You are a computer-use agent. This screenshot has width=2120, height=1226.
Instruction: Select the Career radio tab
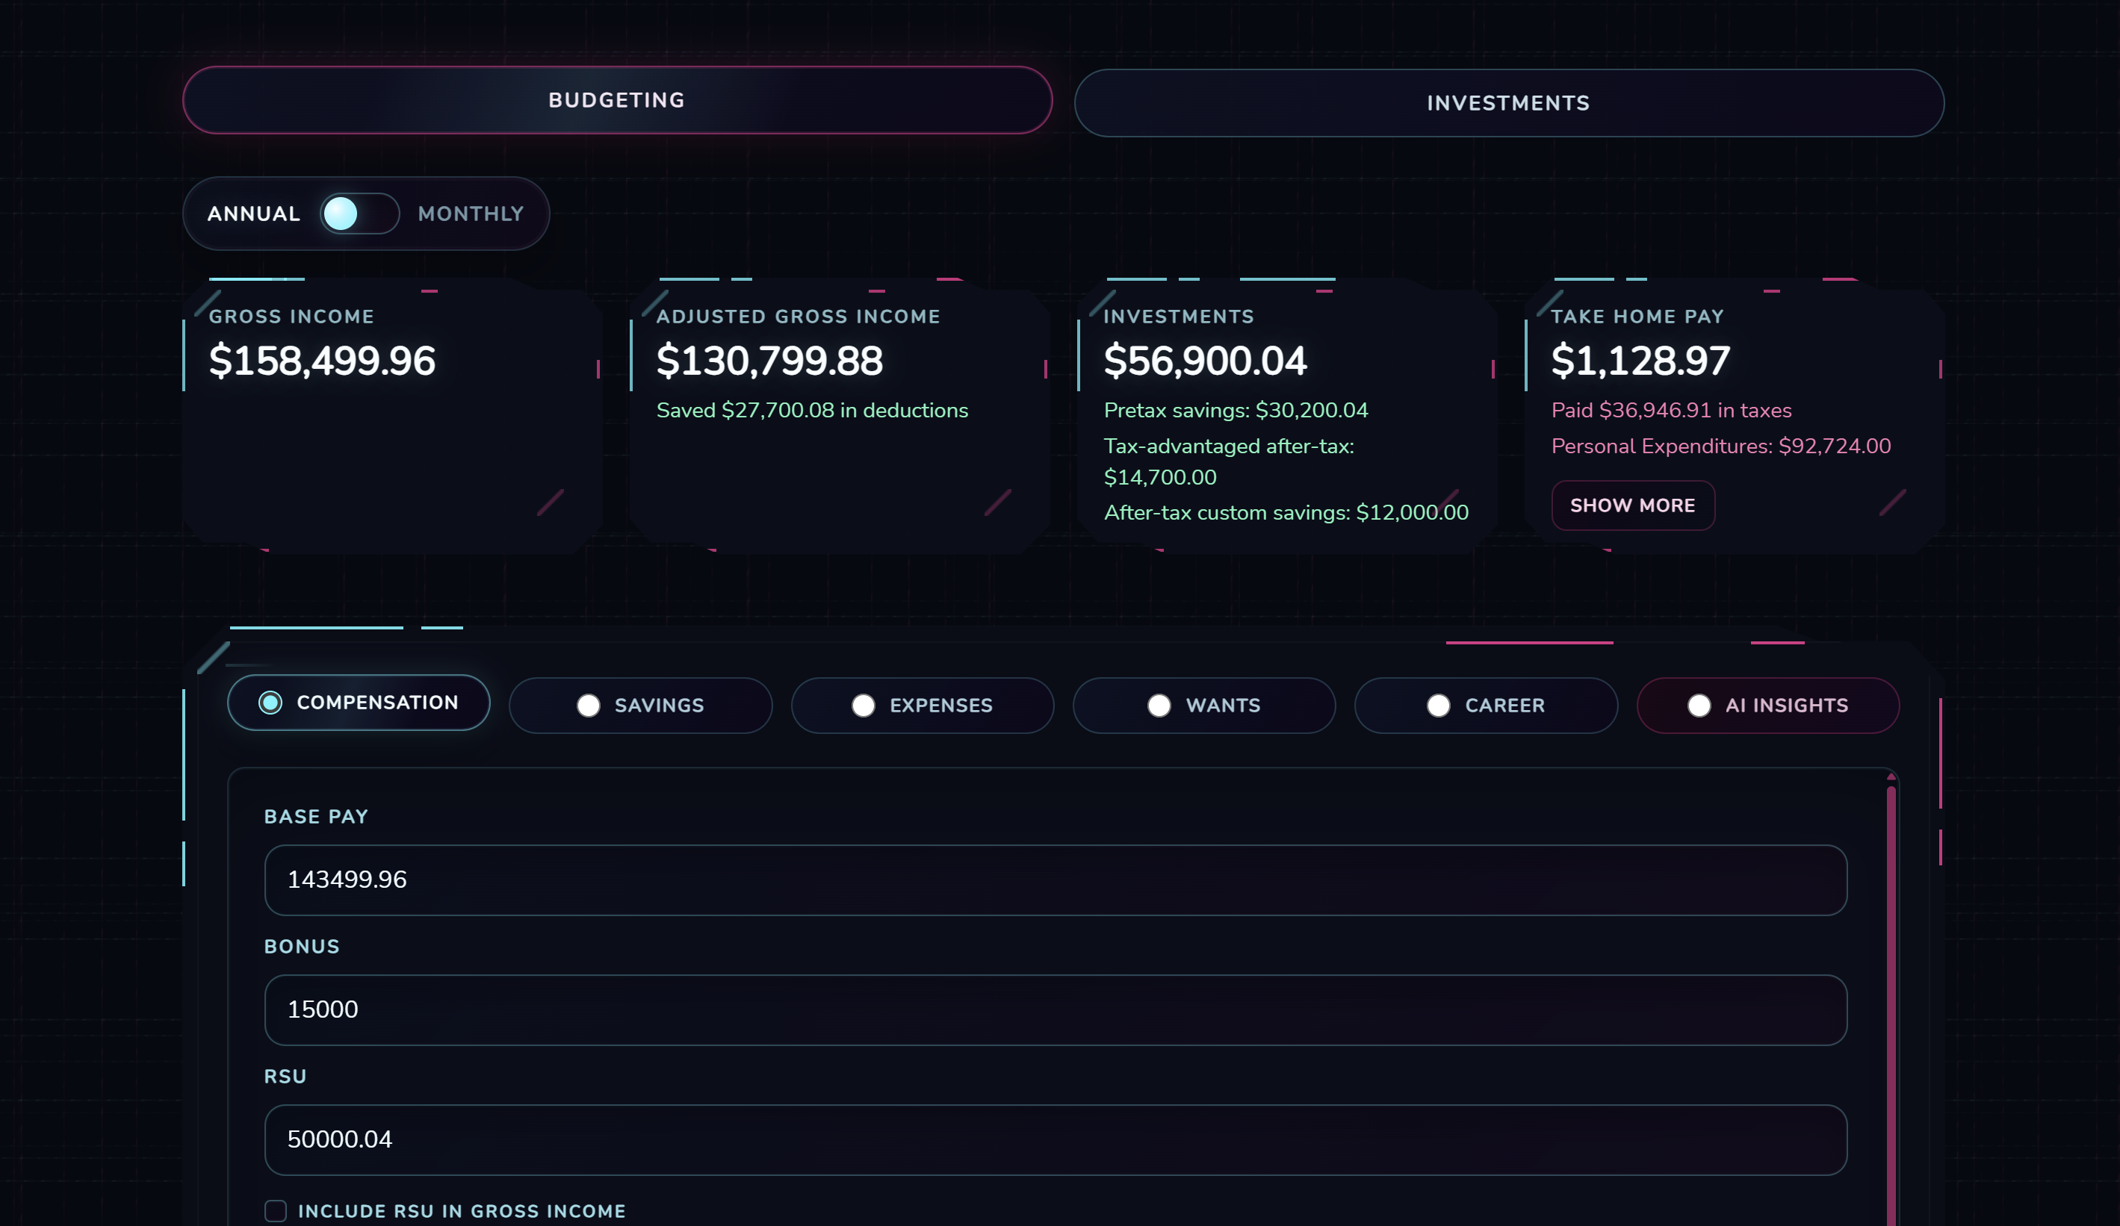(1485, 706)
